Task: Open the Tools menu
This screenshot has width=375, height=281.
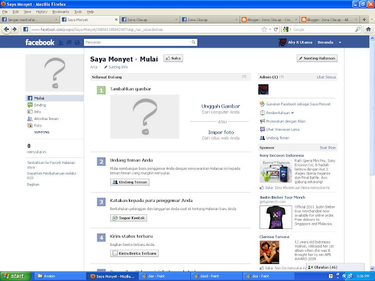Action: click(78, 12)
